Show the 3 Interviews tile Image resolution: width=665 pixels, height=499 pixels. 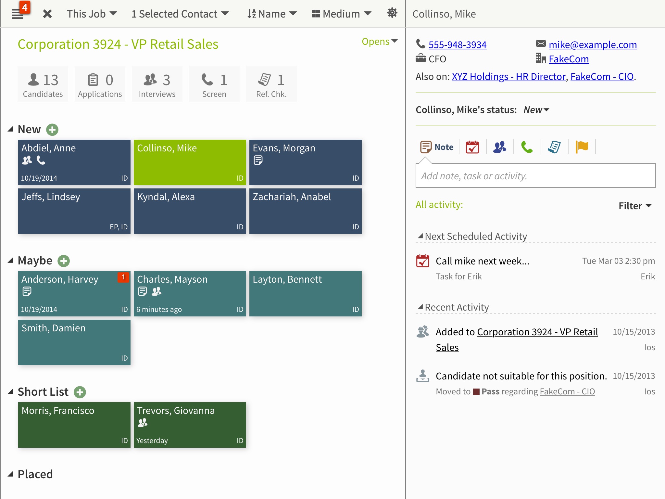tap(157, 84)
